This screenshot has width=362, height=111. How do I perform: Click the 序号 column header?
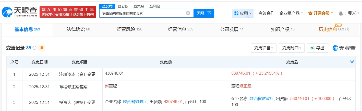coord(14,62)
